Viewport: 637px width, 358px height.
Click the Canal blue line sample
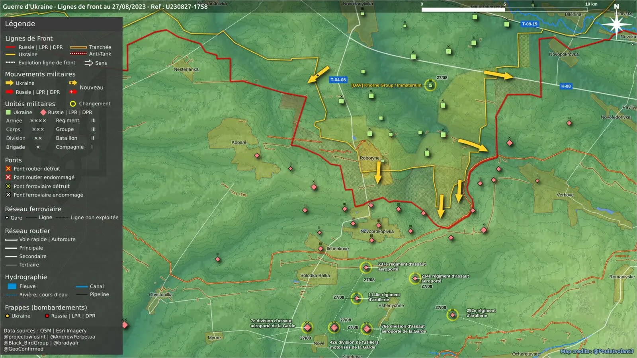click(x=82, y=286)
